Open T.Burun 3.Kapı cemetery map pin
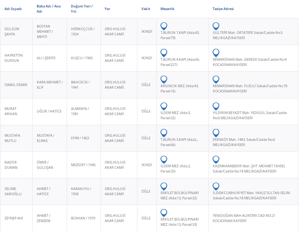 click(x=163, y=133)
